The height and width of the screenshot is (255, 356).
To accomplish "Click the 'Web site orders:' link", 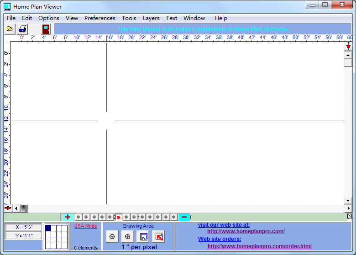I will pyautogui.click(x=220, y=239).
